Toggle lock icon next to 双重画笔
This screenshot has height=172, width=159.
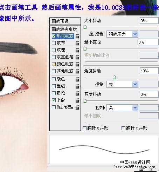(x=77, y=57)
